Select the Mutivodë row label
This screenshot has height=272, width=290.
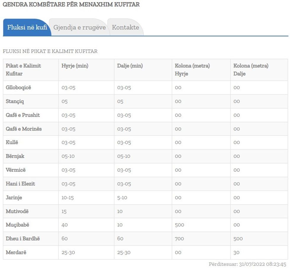coord(17,211)
